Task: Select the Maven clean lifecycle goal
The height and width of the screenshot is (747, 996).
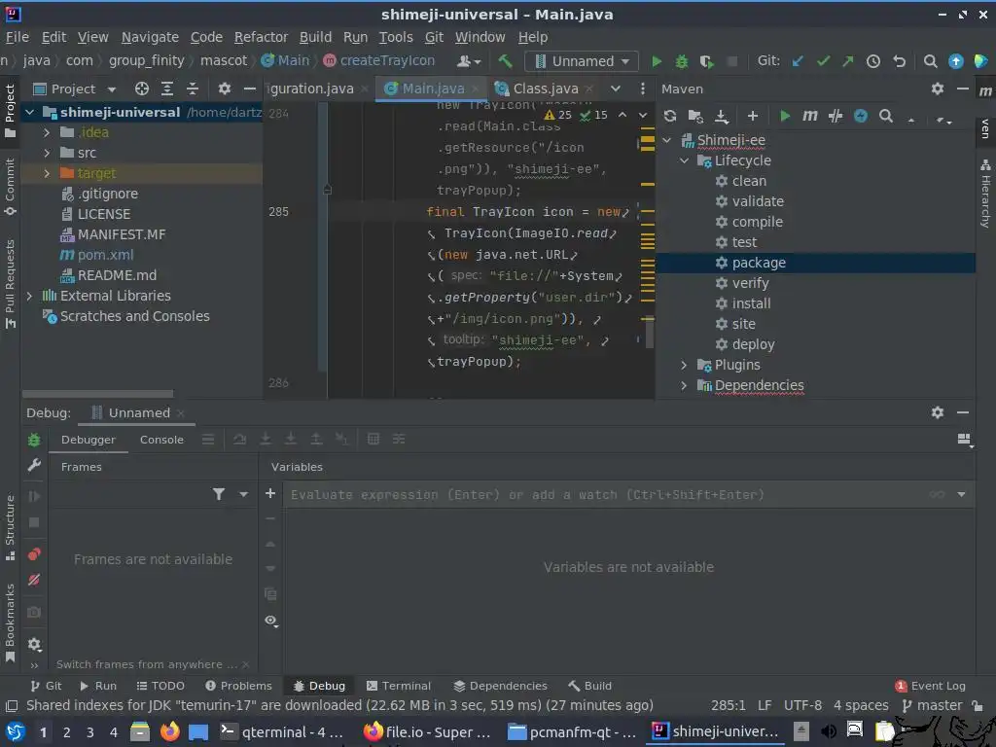Action: 749,181
